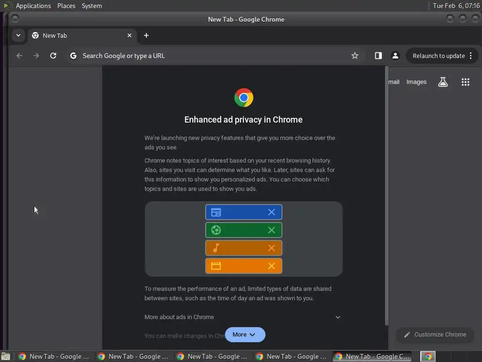Click Customize Chrome button

tap(435, 335)
